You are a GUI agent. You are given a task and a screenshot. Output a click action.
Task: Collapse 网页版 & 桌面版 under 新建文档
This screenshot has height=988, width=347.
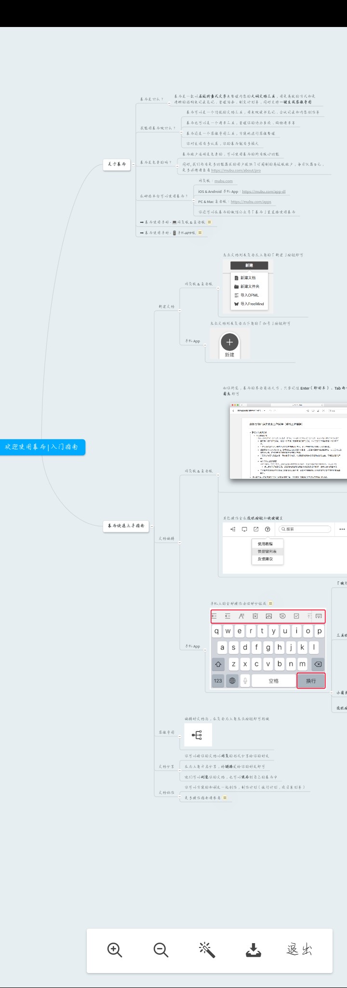[218, 288]
